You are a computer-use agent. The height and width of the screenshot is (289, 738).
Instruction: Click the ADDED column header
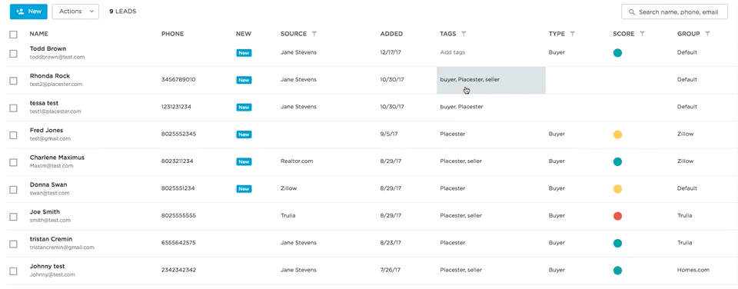point(391,34)
